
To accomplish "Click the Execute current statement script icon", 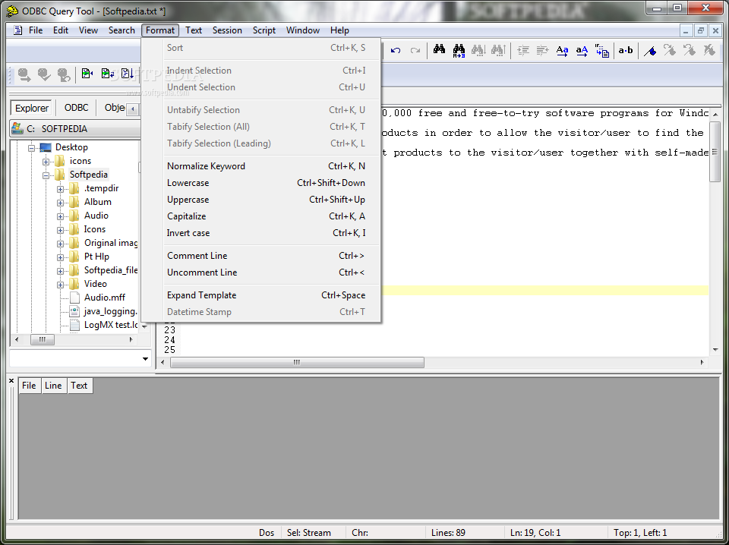I will point(87,74).
